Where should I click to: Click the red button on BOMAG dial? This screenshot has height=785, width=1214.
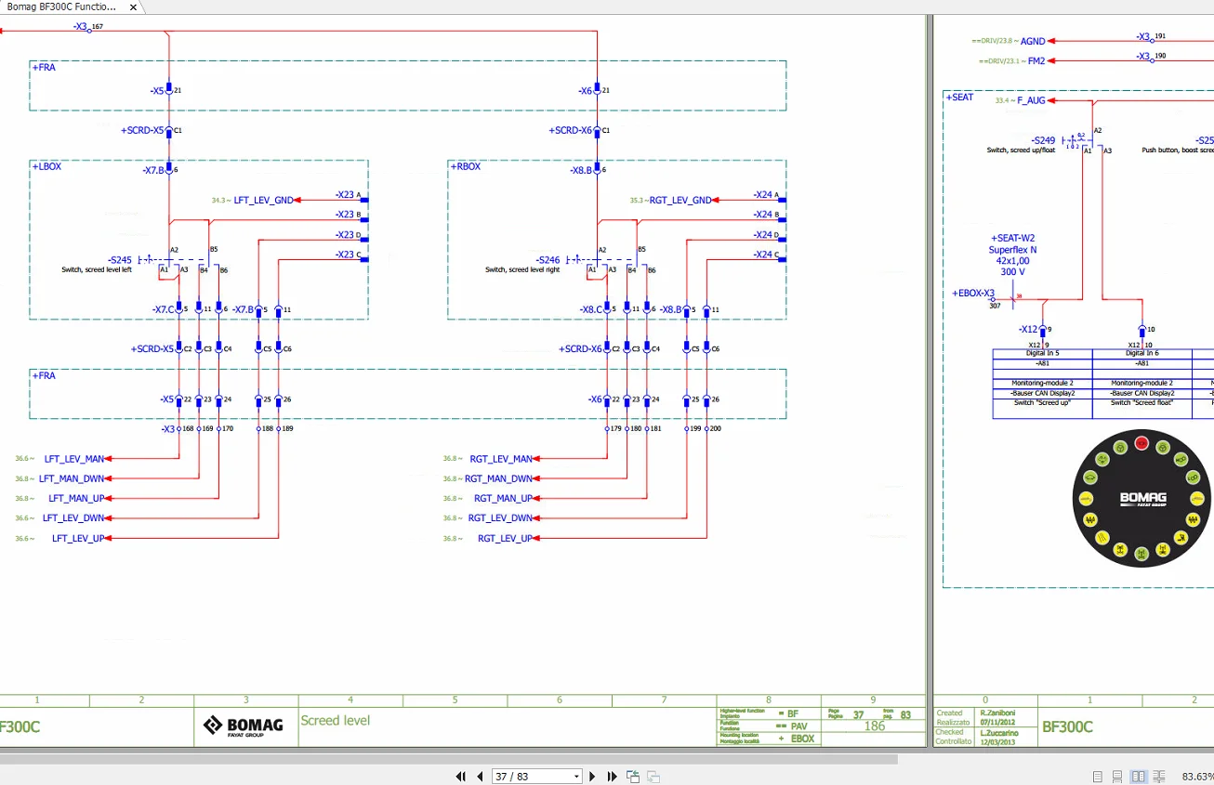(1141, 443)
